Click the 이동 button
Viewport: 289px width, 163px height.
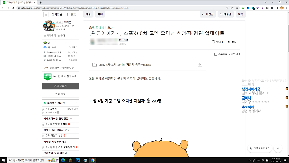coord(88,14)
